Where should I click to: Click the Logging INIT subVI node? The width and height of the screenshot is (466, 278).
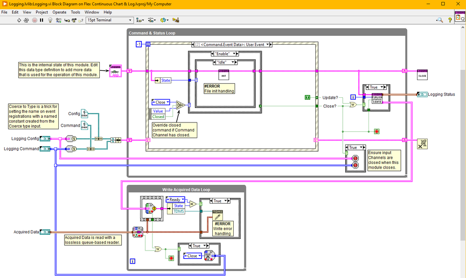[224, 74]
